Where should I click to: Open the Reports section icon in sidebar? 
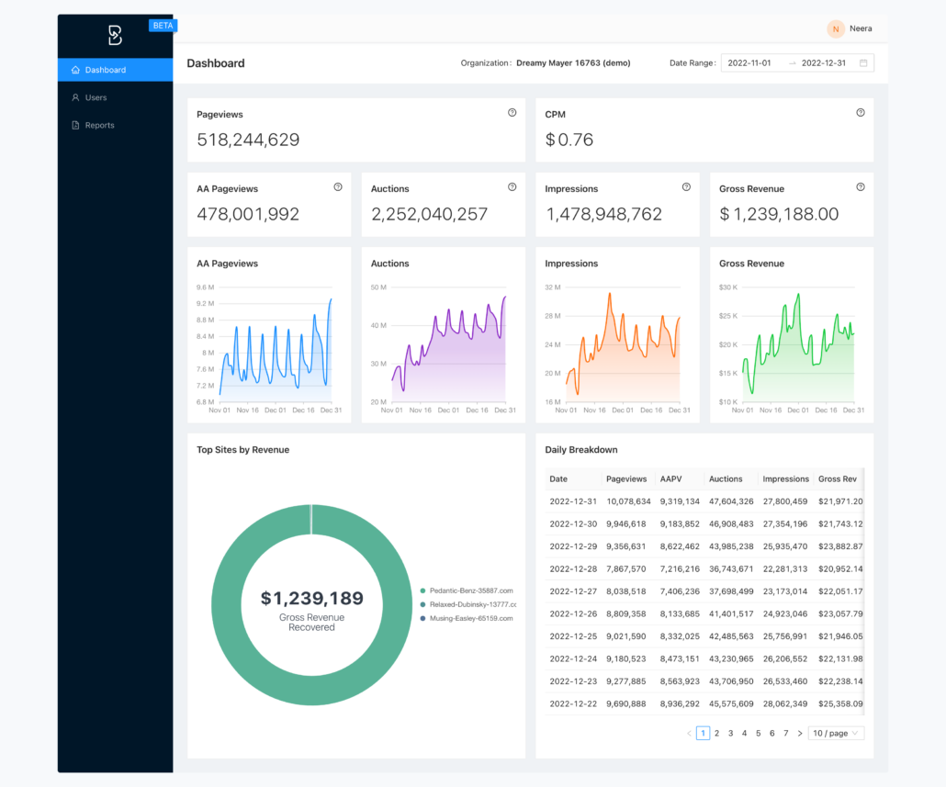[x=75, y=125]
